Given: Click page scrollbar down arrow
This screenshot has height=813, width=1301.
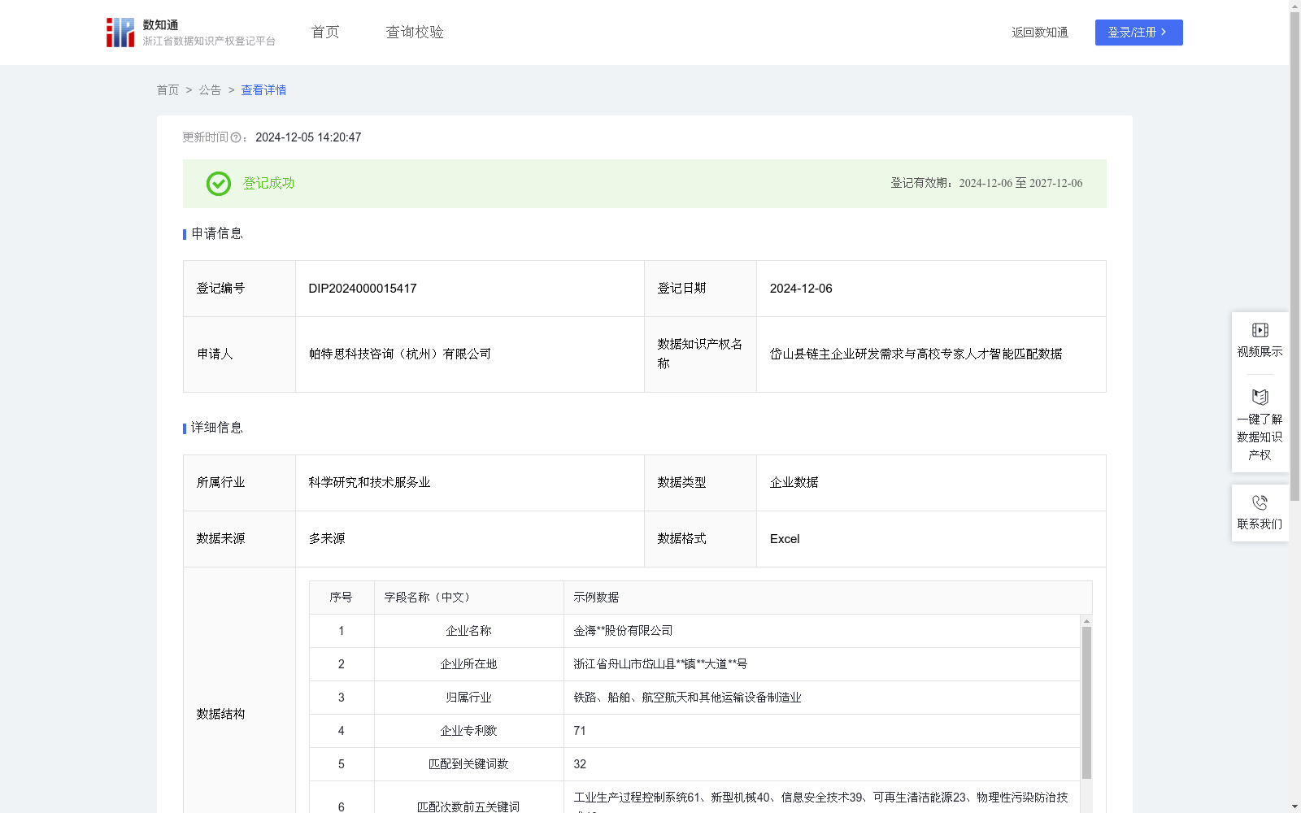Looking at the screenshot, I should click(x=1294, y=806).
